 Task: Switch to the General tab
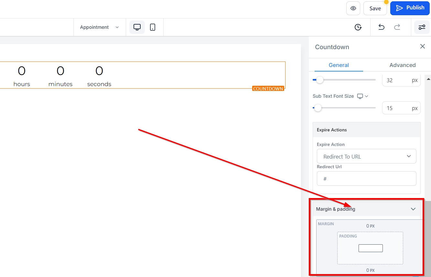pyautogui.click(x=339, y=65)
